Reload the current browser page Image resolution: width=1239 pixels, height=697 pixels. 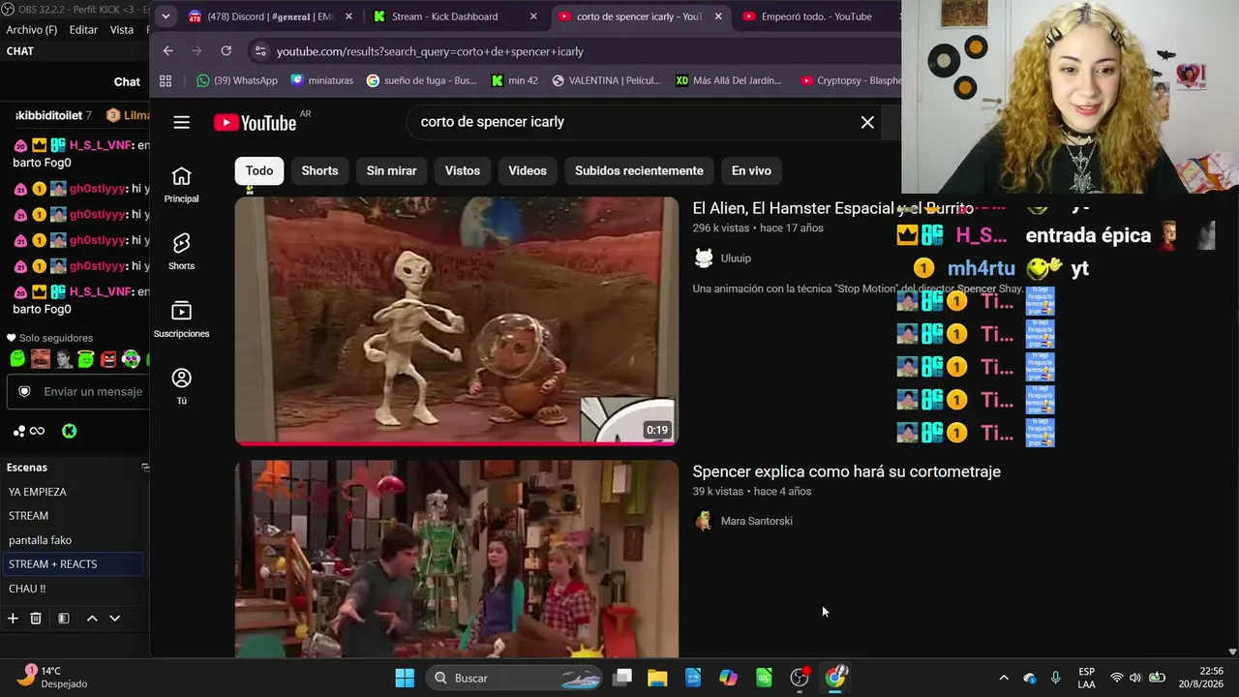click(x=226, y=50)
